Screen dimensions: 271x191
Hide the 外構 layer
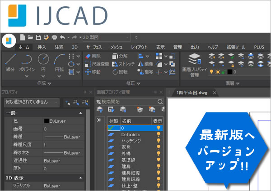pyautogui.click(x=159, y=153)
